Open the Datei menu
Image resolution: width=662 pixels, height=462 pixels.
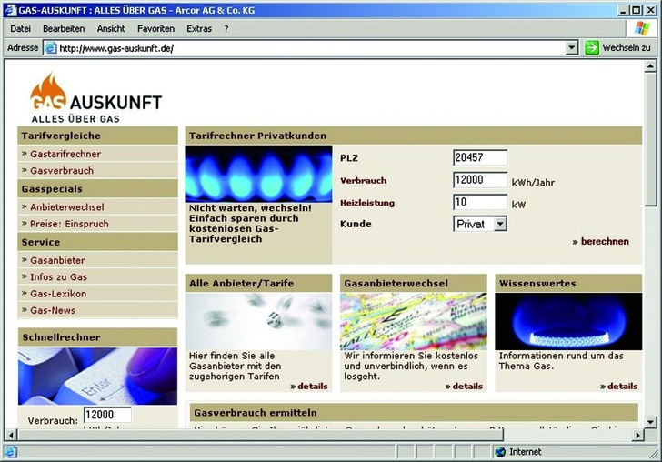(20, 29)
